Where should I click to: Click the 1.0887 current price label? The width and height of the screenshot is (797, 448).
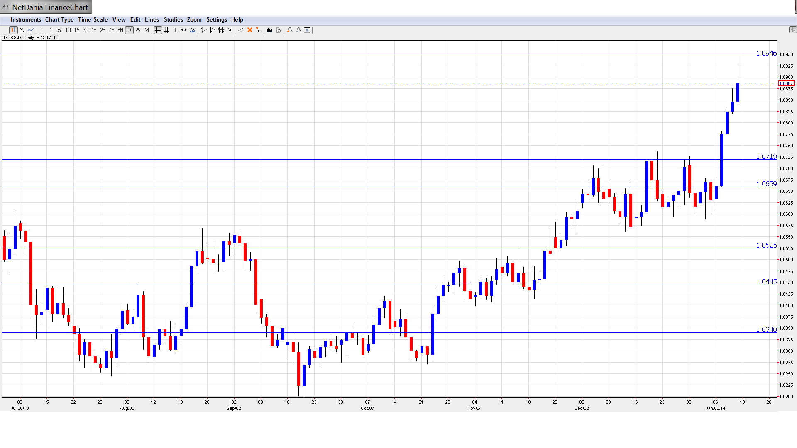[786, 83]
